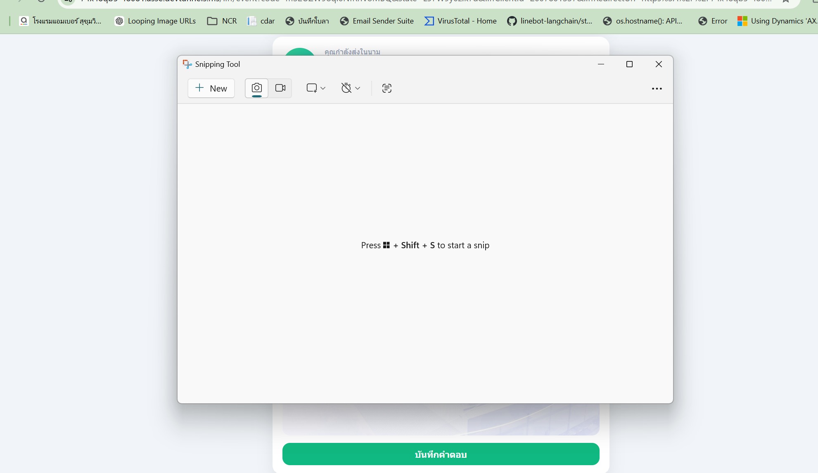This screenshot has width=818, height=473.
Task: Open the Email Sender Suite bookmark
Action: pos(377,21)
